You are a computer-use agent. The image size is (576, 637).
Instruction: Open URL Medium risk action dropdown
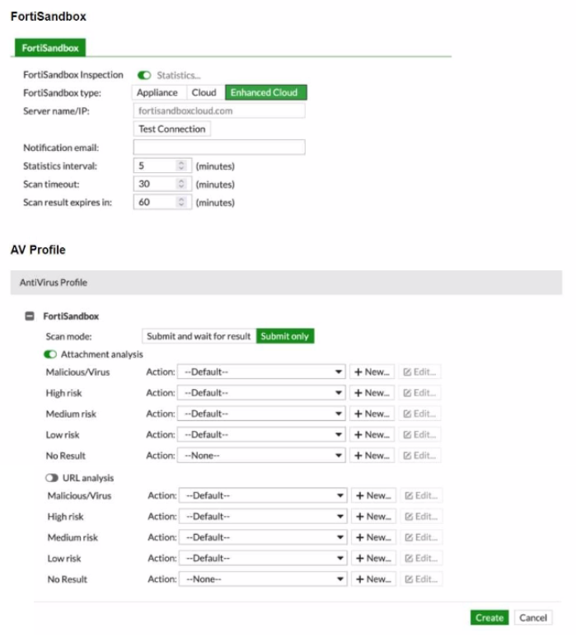click(263, 537)
